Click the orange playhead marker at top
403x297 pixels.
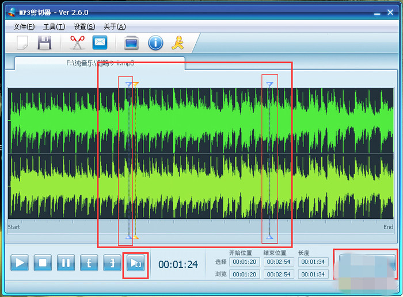point(136,84)
